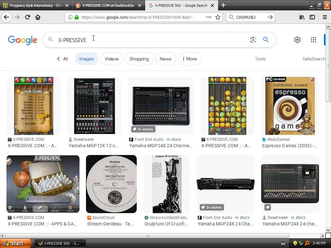Switch to News results
Viewport: 331px width, 248px height.
165,59
